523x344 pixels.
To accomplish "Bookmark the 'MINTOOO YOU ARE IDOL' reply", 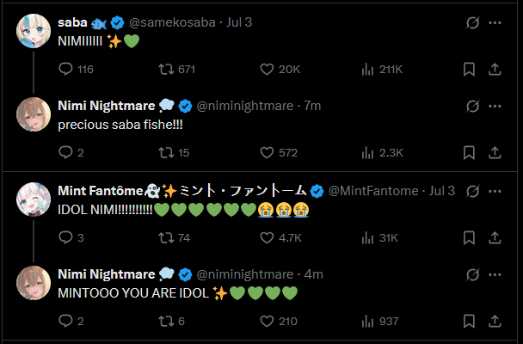I will [469, 321].
